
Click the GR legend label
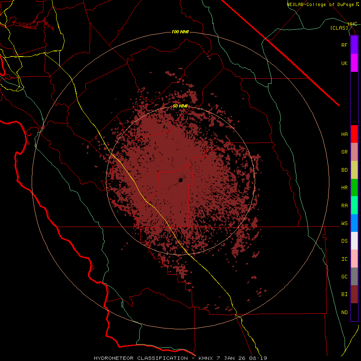344,152
